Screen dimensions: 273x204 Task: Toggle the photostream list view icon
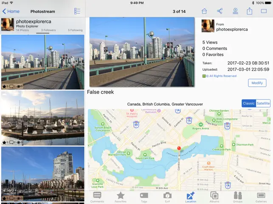(77, 11)
